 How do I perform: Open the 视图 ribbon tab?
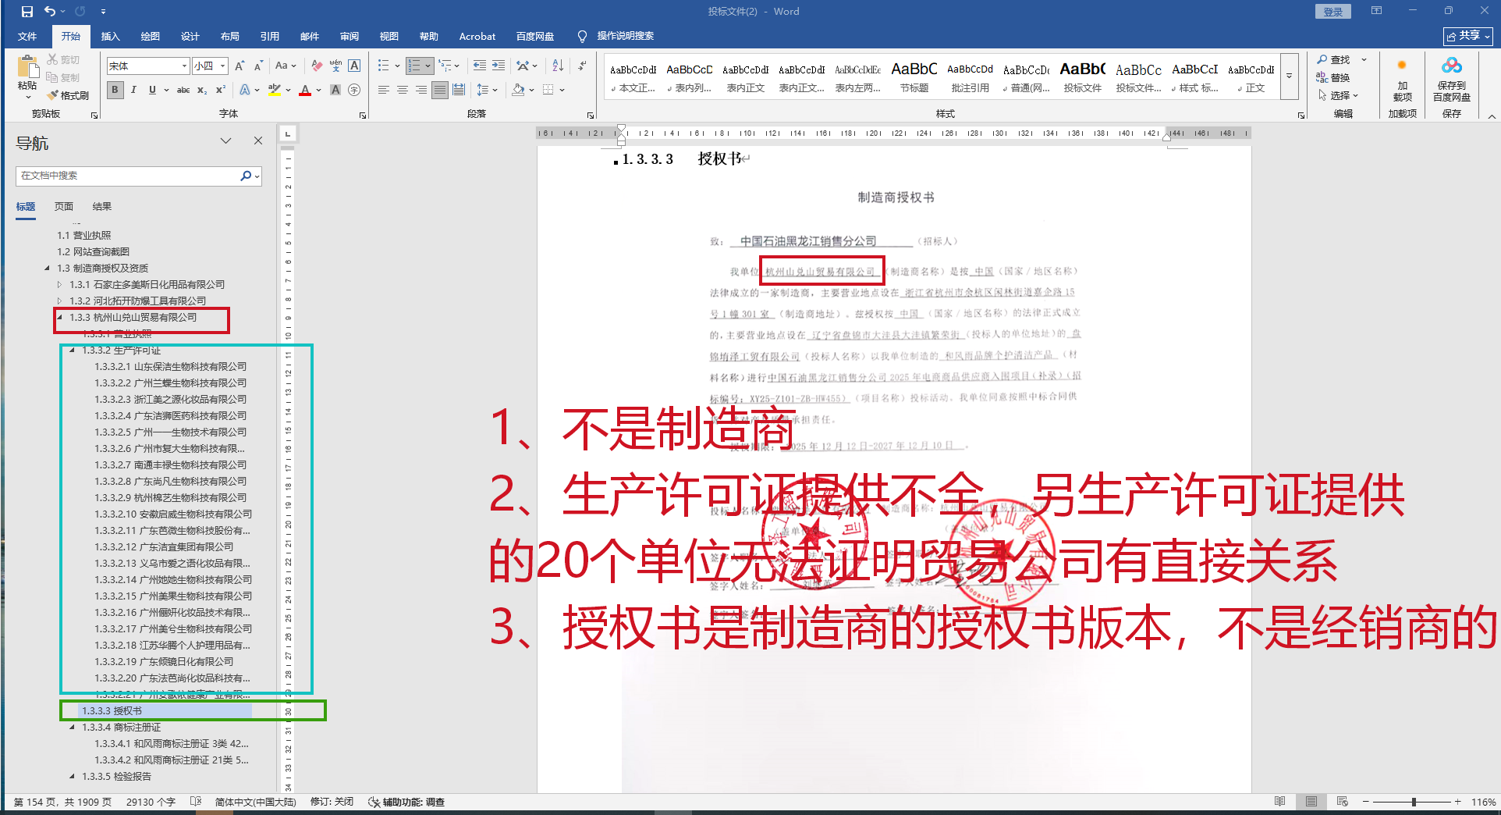pos(389,37)
